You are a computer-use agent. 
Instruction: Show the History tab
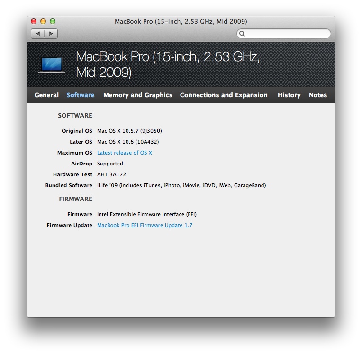(289, 95)
